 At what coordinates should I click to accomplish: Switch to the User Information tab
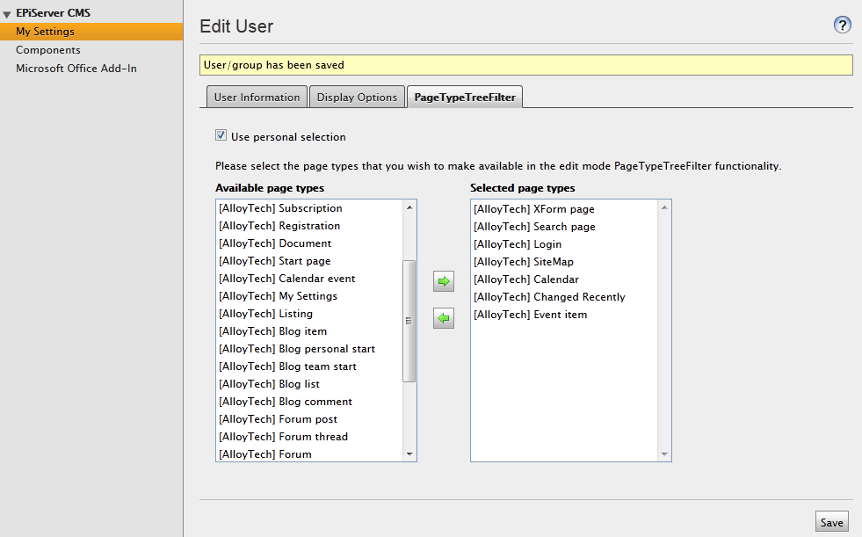(257, 98)
